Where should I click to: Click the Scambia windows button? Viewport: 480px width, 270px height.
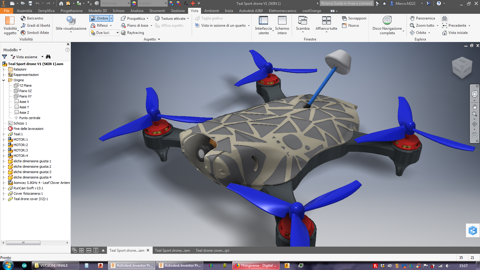click(x=303, y=24)
